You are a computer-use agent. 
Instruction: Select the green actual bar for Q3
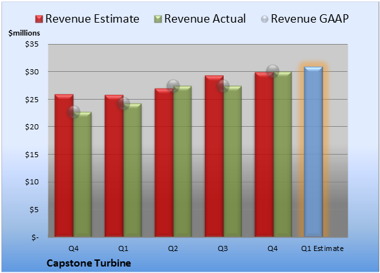233,161
